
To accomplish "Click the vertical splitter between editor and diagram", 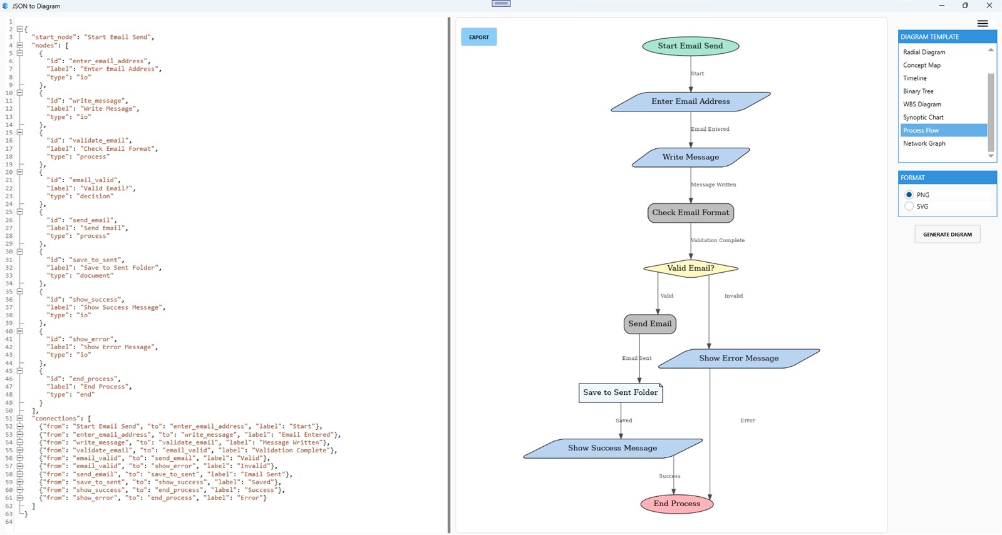I will pos(449,275).
